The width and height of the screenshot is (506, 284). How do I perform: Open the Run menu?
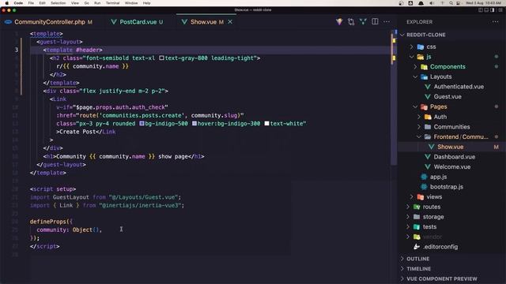(x=97, y=3)
